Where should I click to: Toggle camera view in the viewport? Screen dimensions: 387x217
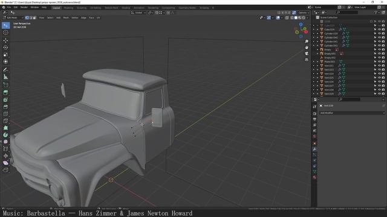click(x=307, y=54)
